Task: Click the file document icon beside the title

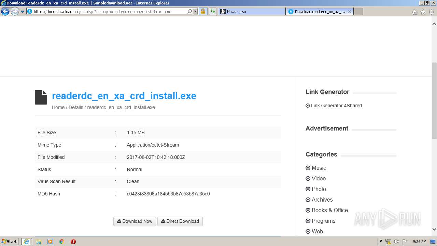Action: (41, 97)
